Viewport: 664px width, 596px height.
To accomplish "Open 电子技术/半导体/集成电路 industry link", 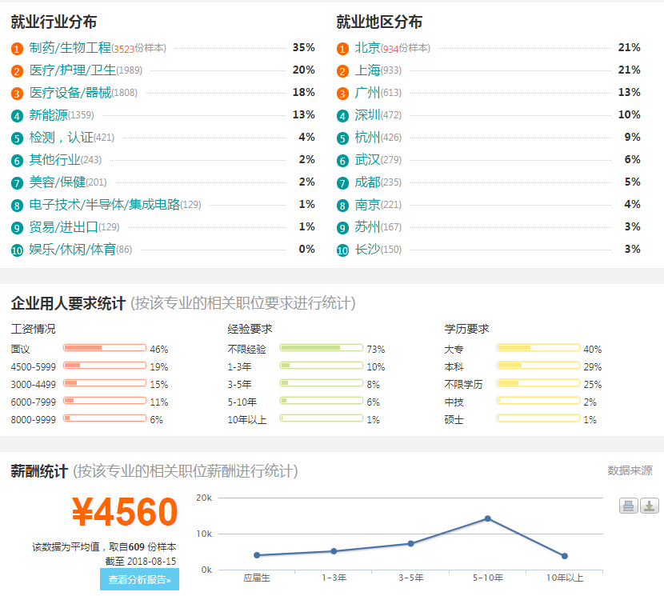I will pyautogui.click(x=104, y=205).
